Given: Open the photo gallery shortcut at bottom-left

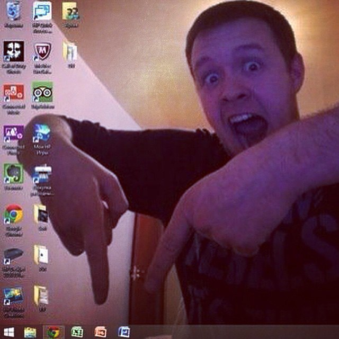Looking at the screenshot, I should [13, 296].
